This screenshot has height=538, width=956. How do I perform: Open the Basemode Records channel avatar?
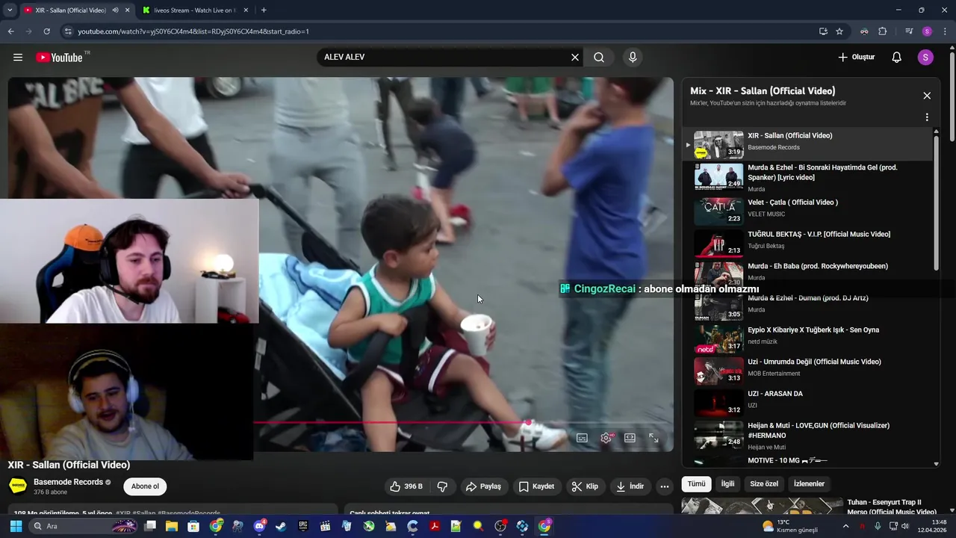(x=18, y=486)
